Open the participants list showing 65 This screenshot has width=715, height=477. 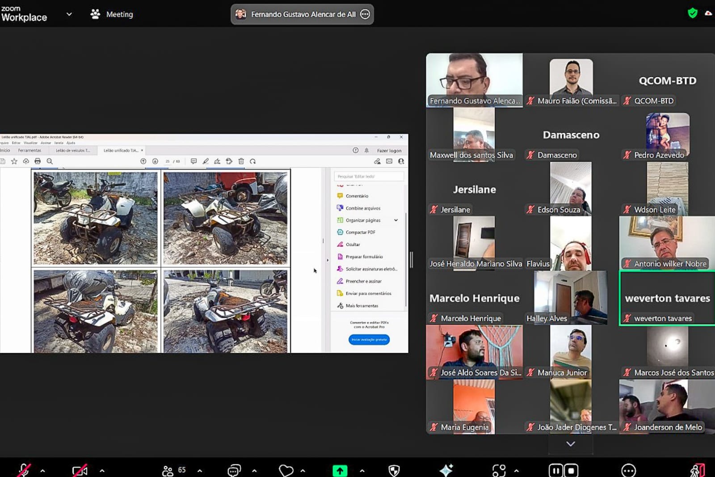pos(173,470)
